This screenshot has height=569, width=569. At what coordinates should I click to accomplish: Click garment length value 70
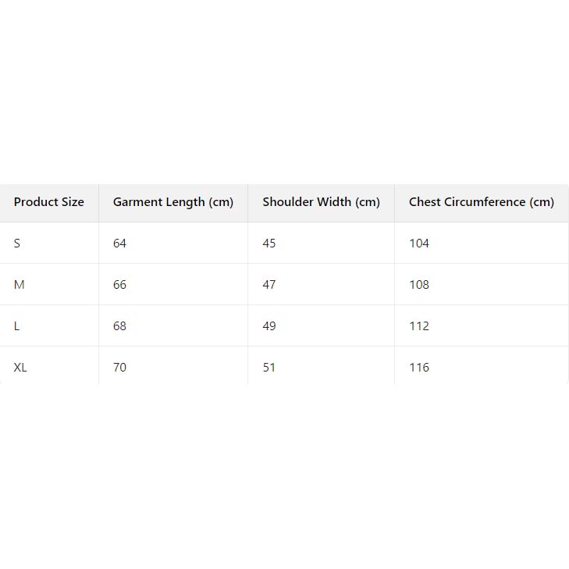pos(119,368)
